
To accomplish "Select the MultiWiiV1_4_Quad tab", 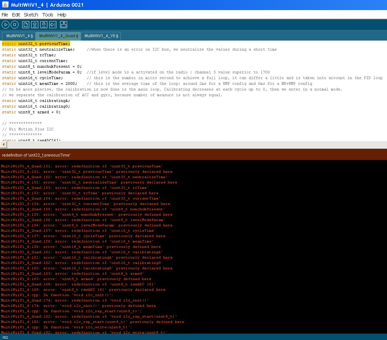I will tap(58, 36).
